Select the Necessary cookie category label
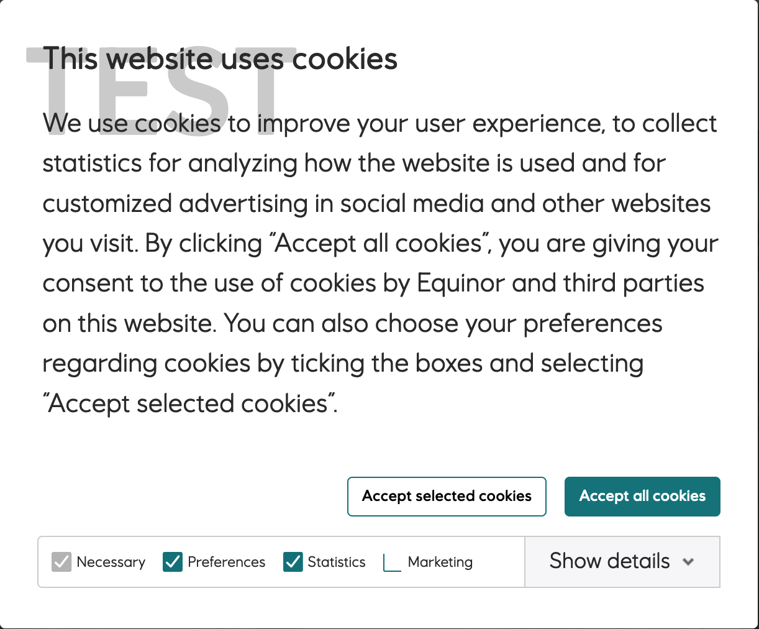Screen dimensions: 759x629 point(111,562)
